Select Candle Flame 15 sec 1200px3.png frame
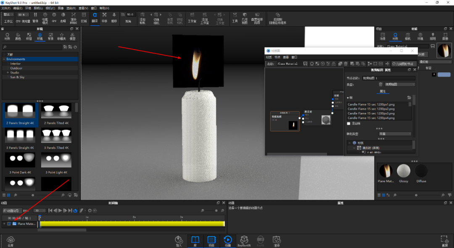Image resolution: width=454 pixels, height=248 pixels. coord(371,113)
